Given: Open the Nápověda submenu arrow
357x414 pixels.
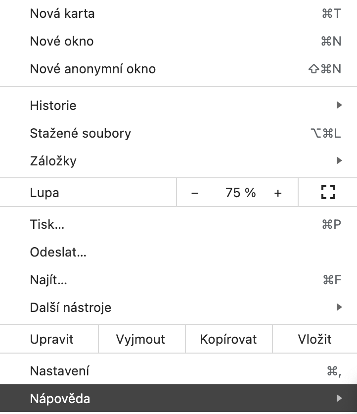Looking at the screenshot, I should point(339,398).
